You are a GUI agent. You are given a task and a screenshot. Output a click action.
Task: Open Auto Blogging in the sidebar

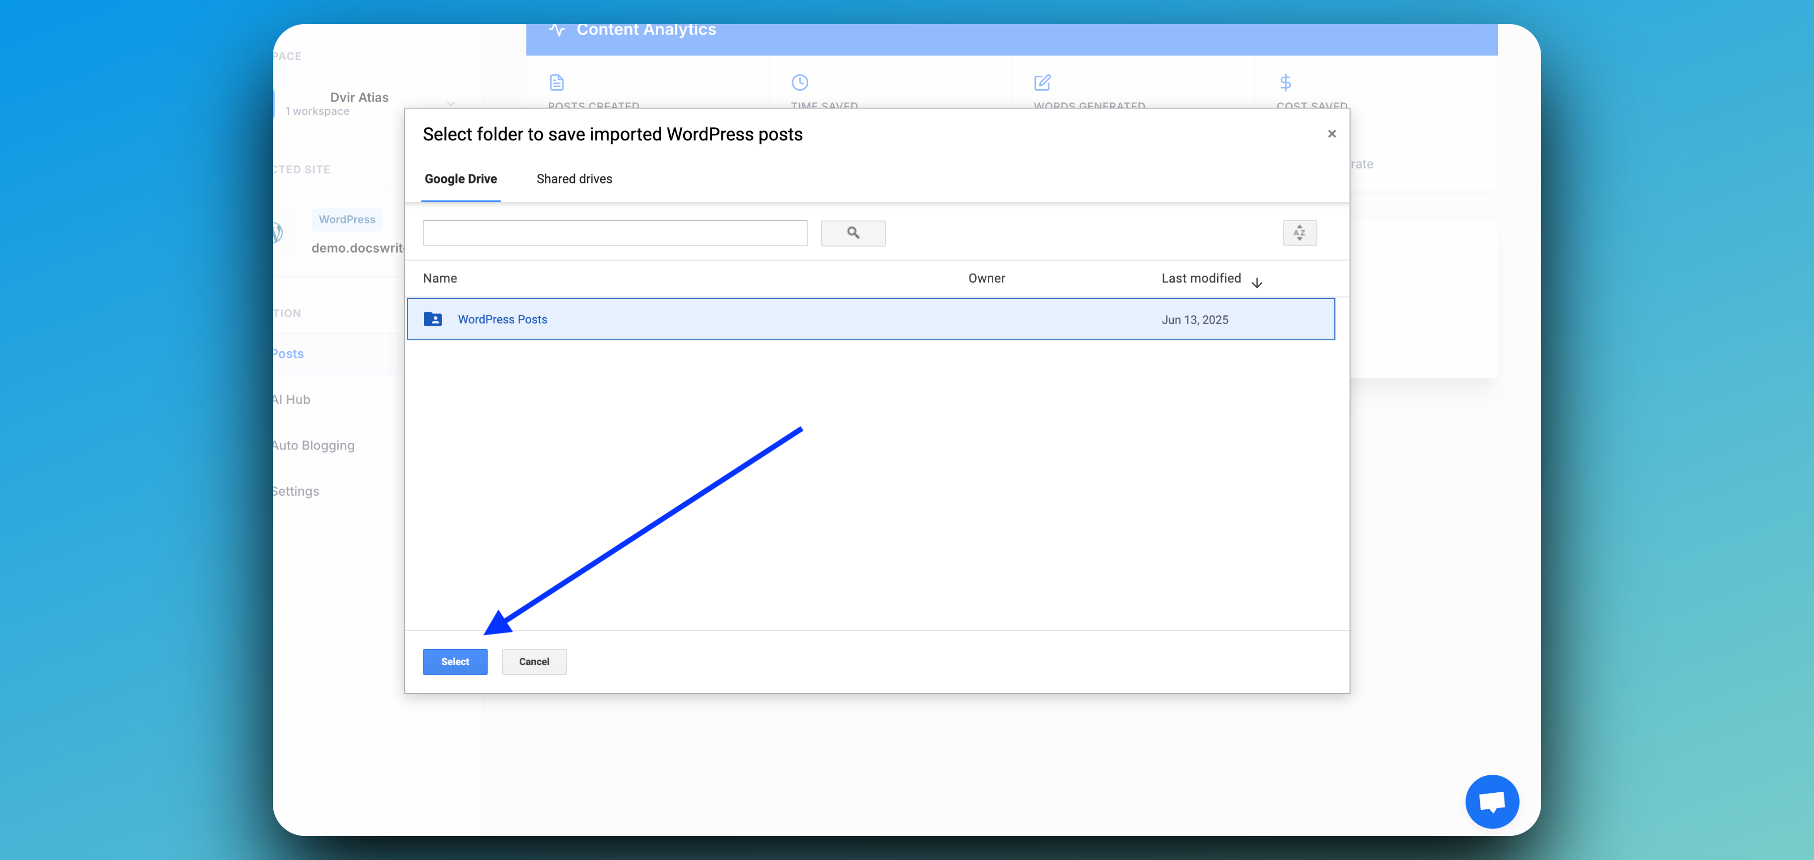[x=314, y=445]
